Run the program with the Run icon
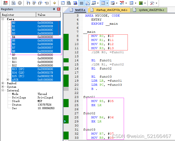 tap(14, 3)
